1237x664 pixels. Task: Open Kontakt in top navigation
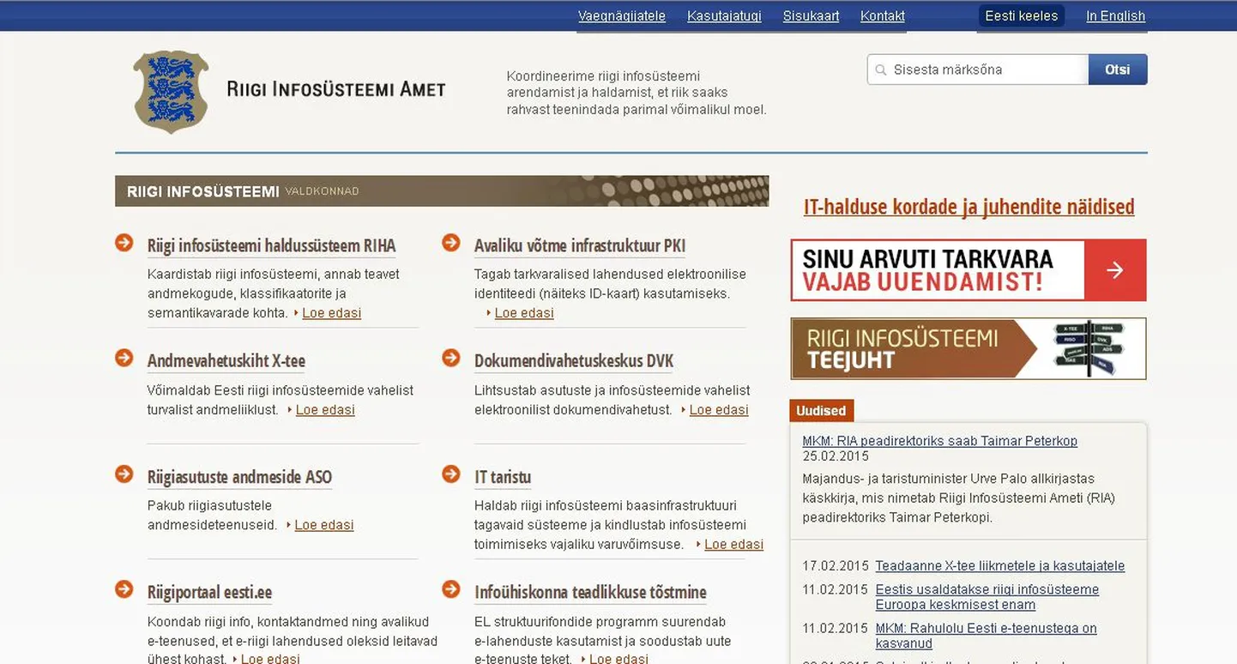883,15
